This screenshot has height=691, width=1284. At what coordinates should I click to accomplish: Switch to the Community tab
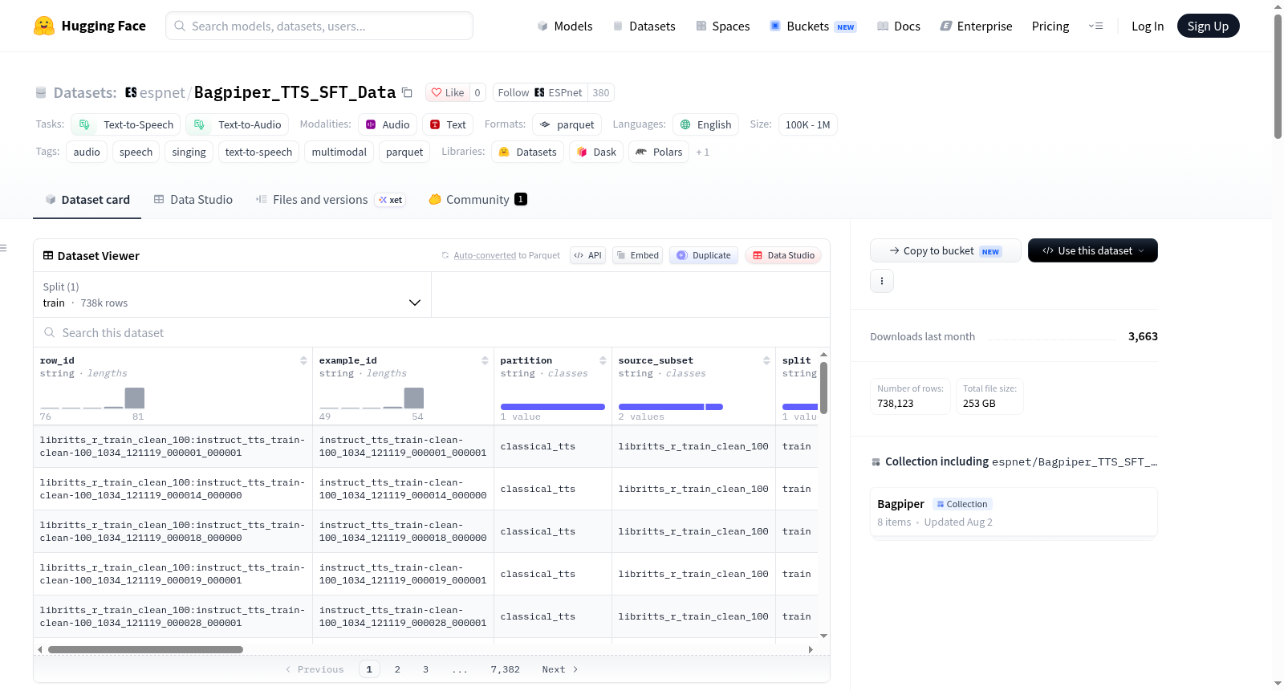click(478, 199)
